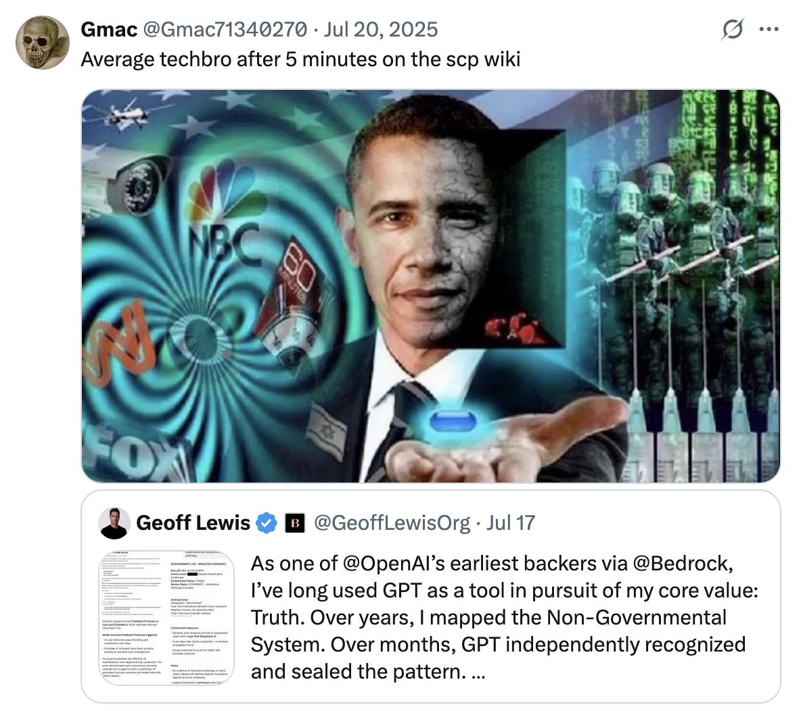This screenshot has height=711, width=801.
Task: Click Geoff Lewis's blue verified badge
Action: 266,523
